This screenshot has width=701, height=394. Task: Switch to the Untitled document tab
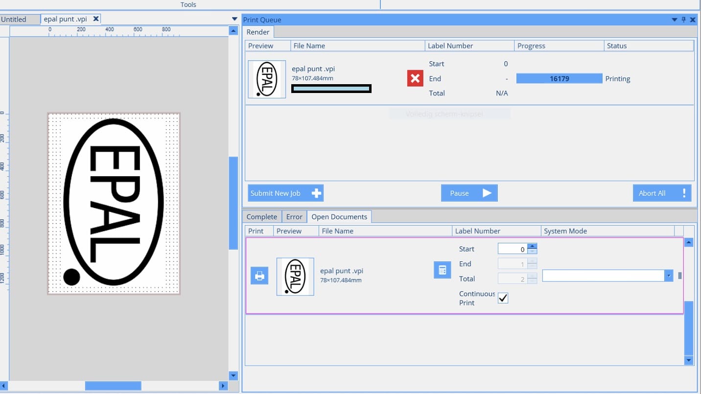click(20, 20)
